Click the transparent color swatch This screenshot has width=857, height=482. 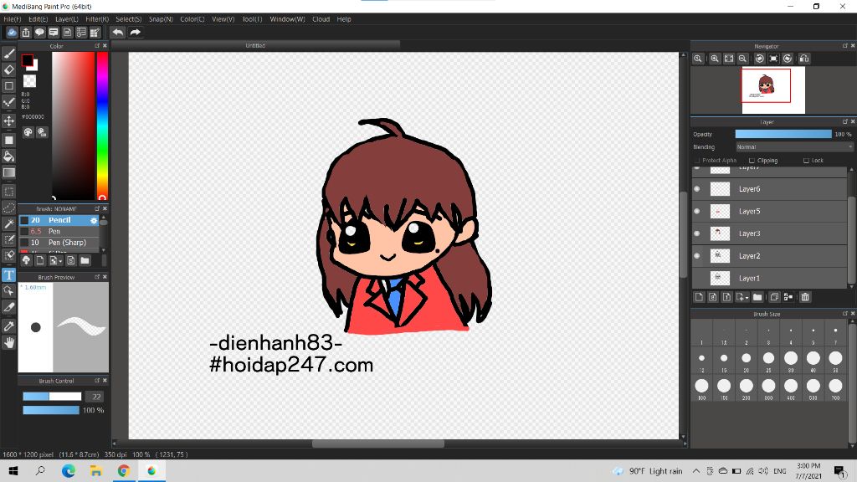(29, 81)
